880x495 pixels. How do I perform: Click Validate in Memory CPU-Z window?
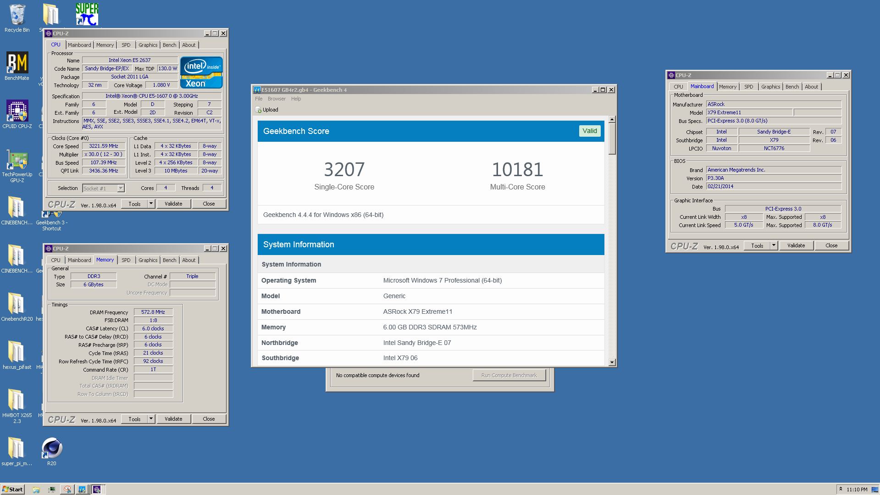tap(173, 419)
